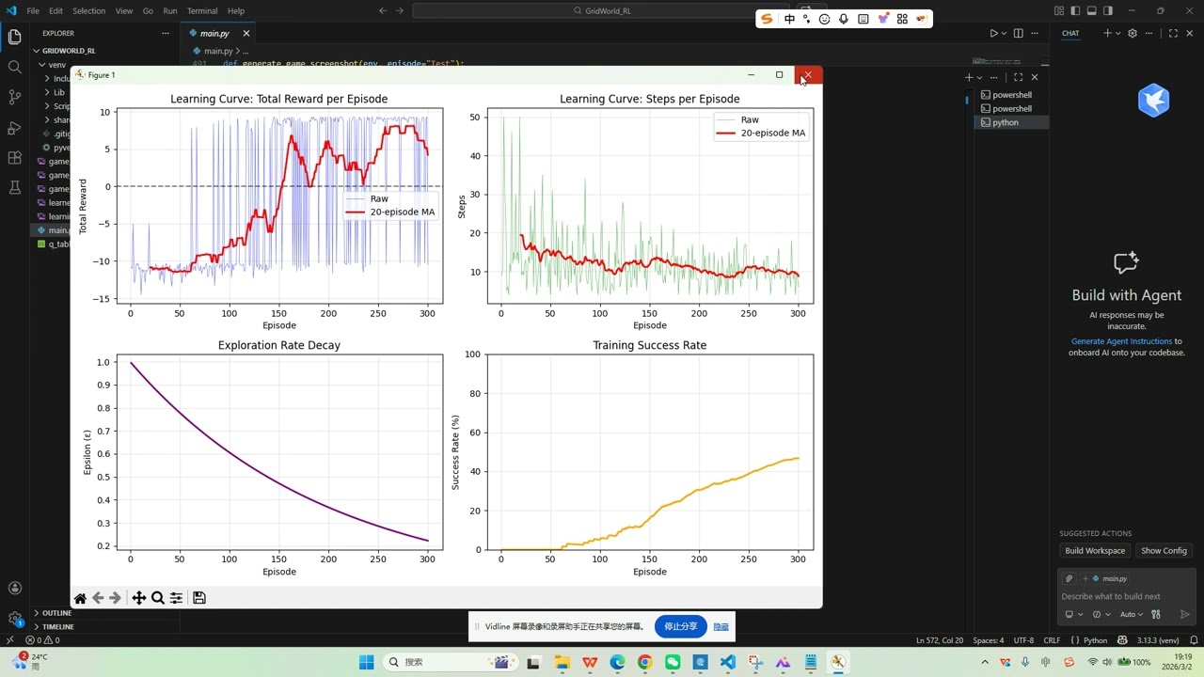Open the File menu

tap(33, 11)
